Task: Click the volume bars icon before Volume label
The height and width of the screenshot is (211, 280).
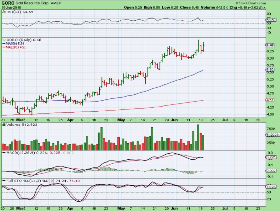Action: click(x=4, y=125)
